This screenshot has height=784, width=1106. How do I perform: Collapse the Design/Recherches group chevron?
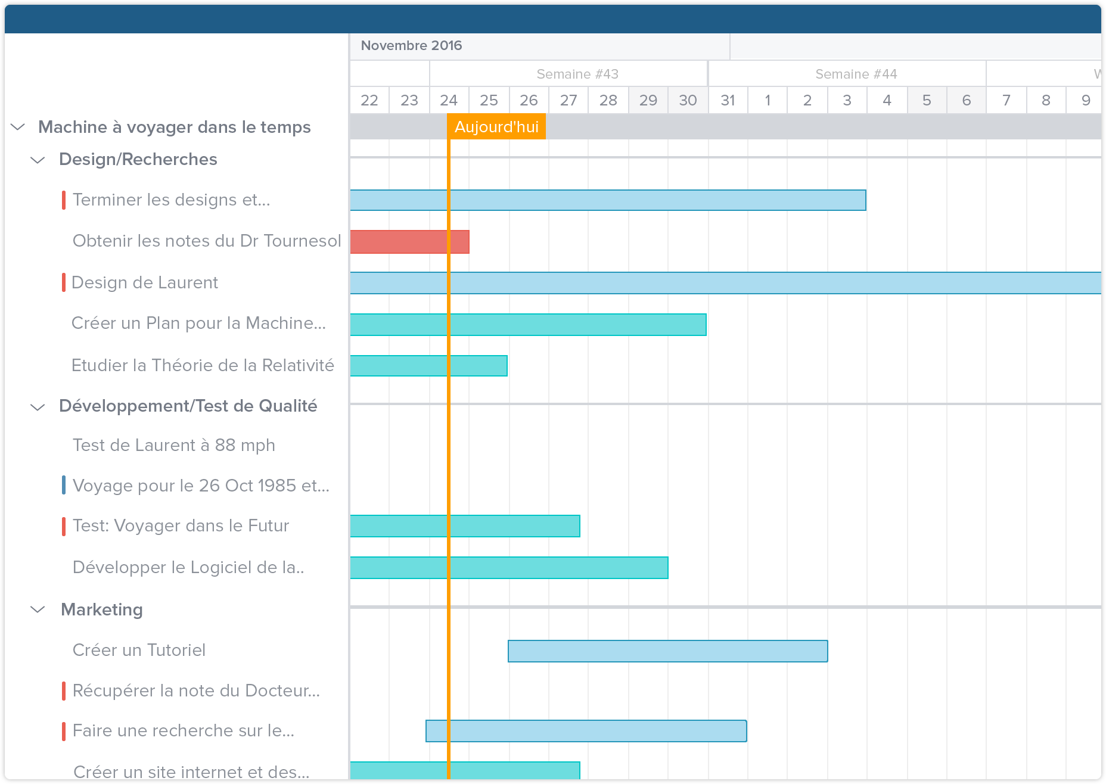38,160
